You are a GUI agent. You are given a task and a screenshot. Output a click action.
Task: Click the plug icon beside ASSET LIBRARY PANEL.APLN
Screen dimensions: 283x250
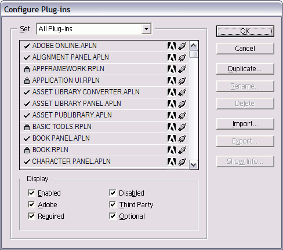(x=182, y=104)
